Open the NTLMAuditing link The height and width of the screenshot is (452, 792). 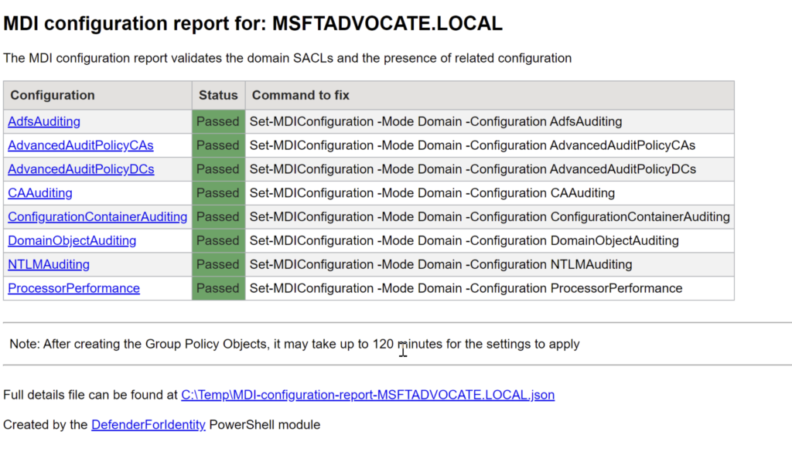point(49,264)
